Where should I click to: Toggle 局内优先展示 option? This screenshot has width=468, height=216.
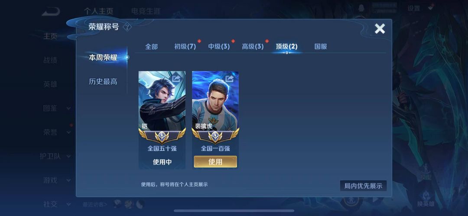click(363, 186)
